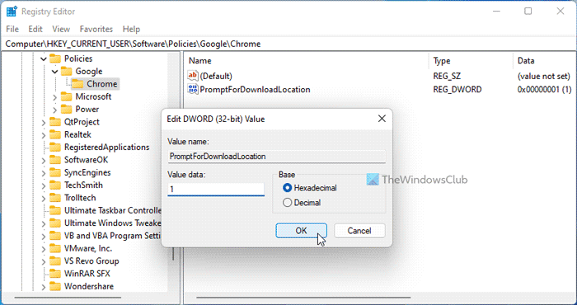Select the Chrome tree item label

coord(102,84)
